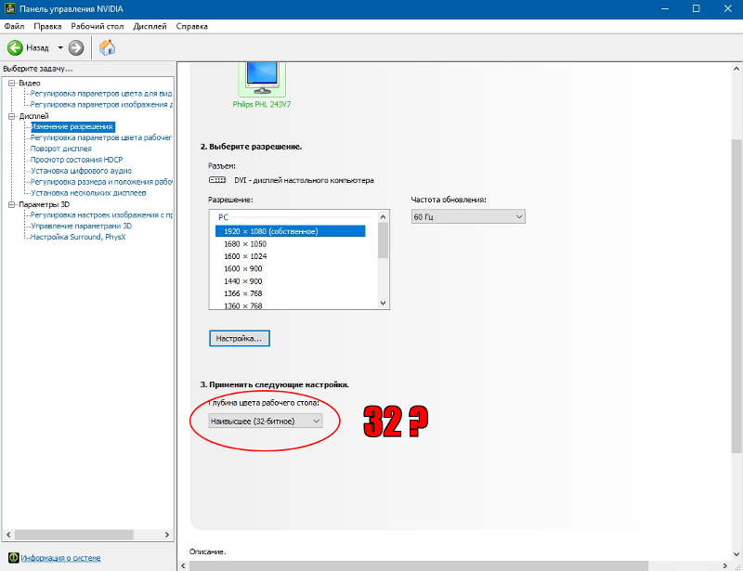The height and width of the screenshot is (571, 743).
Task: Select resolution 1440 × 900
Action: click(243, 281)
